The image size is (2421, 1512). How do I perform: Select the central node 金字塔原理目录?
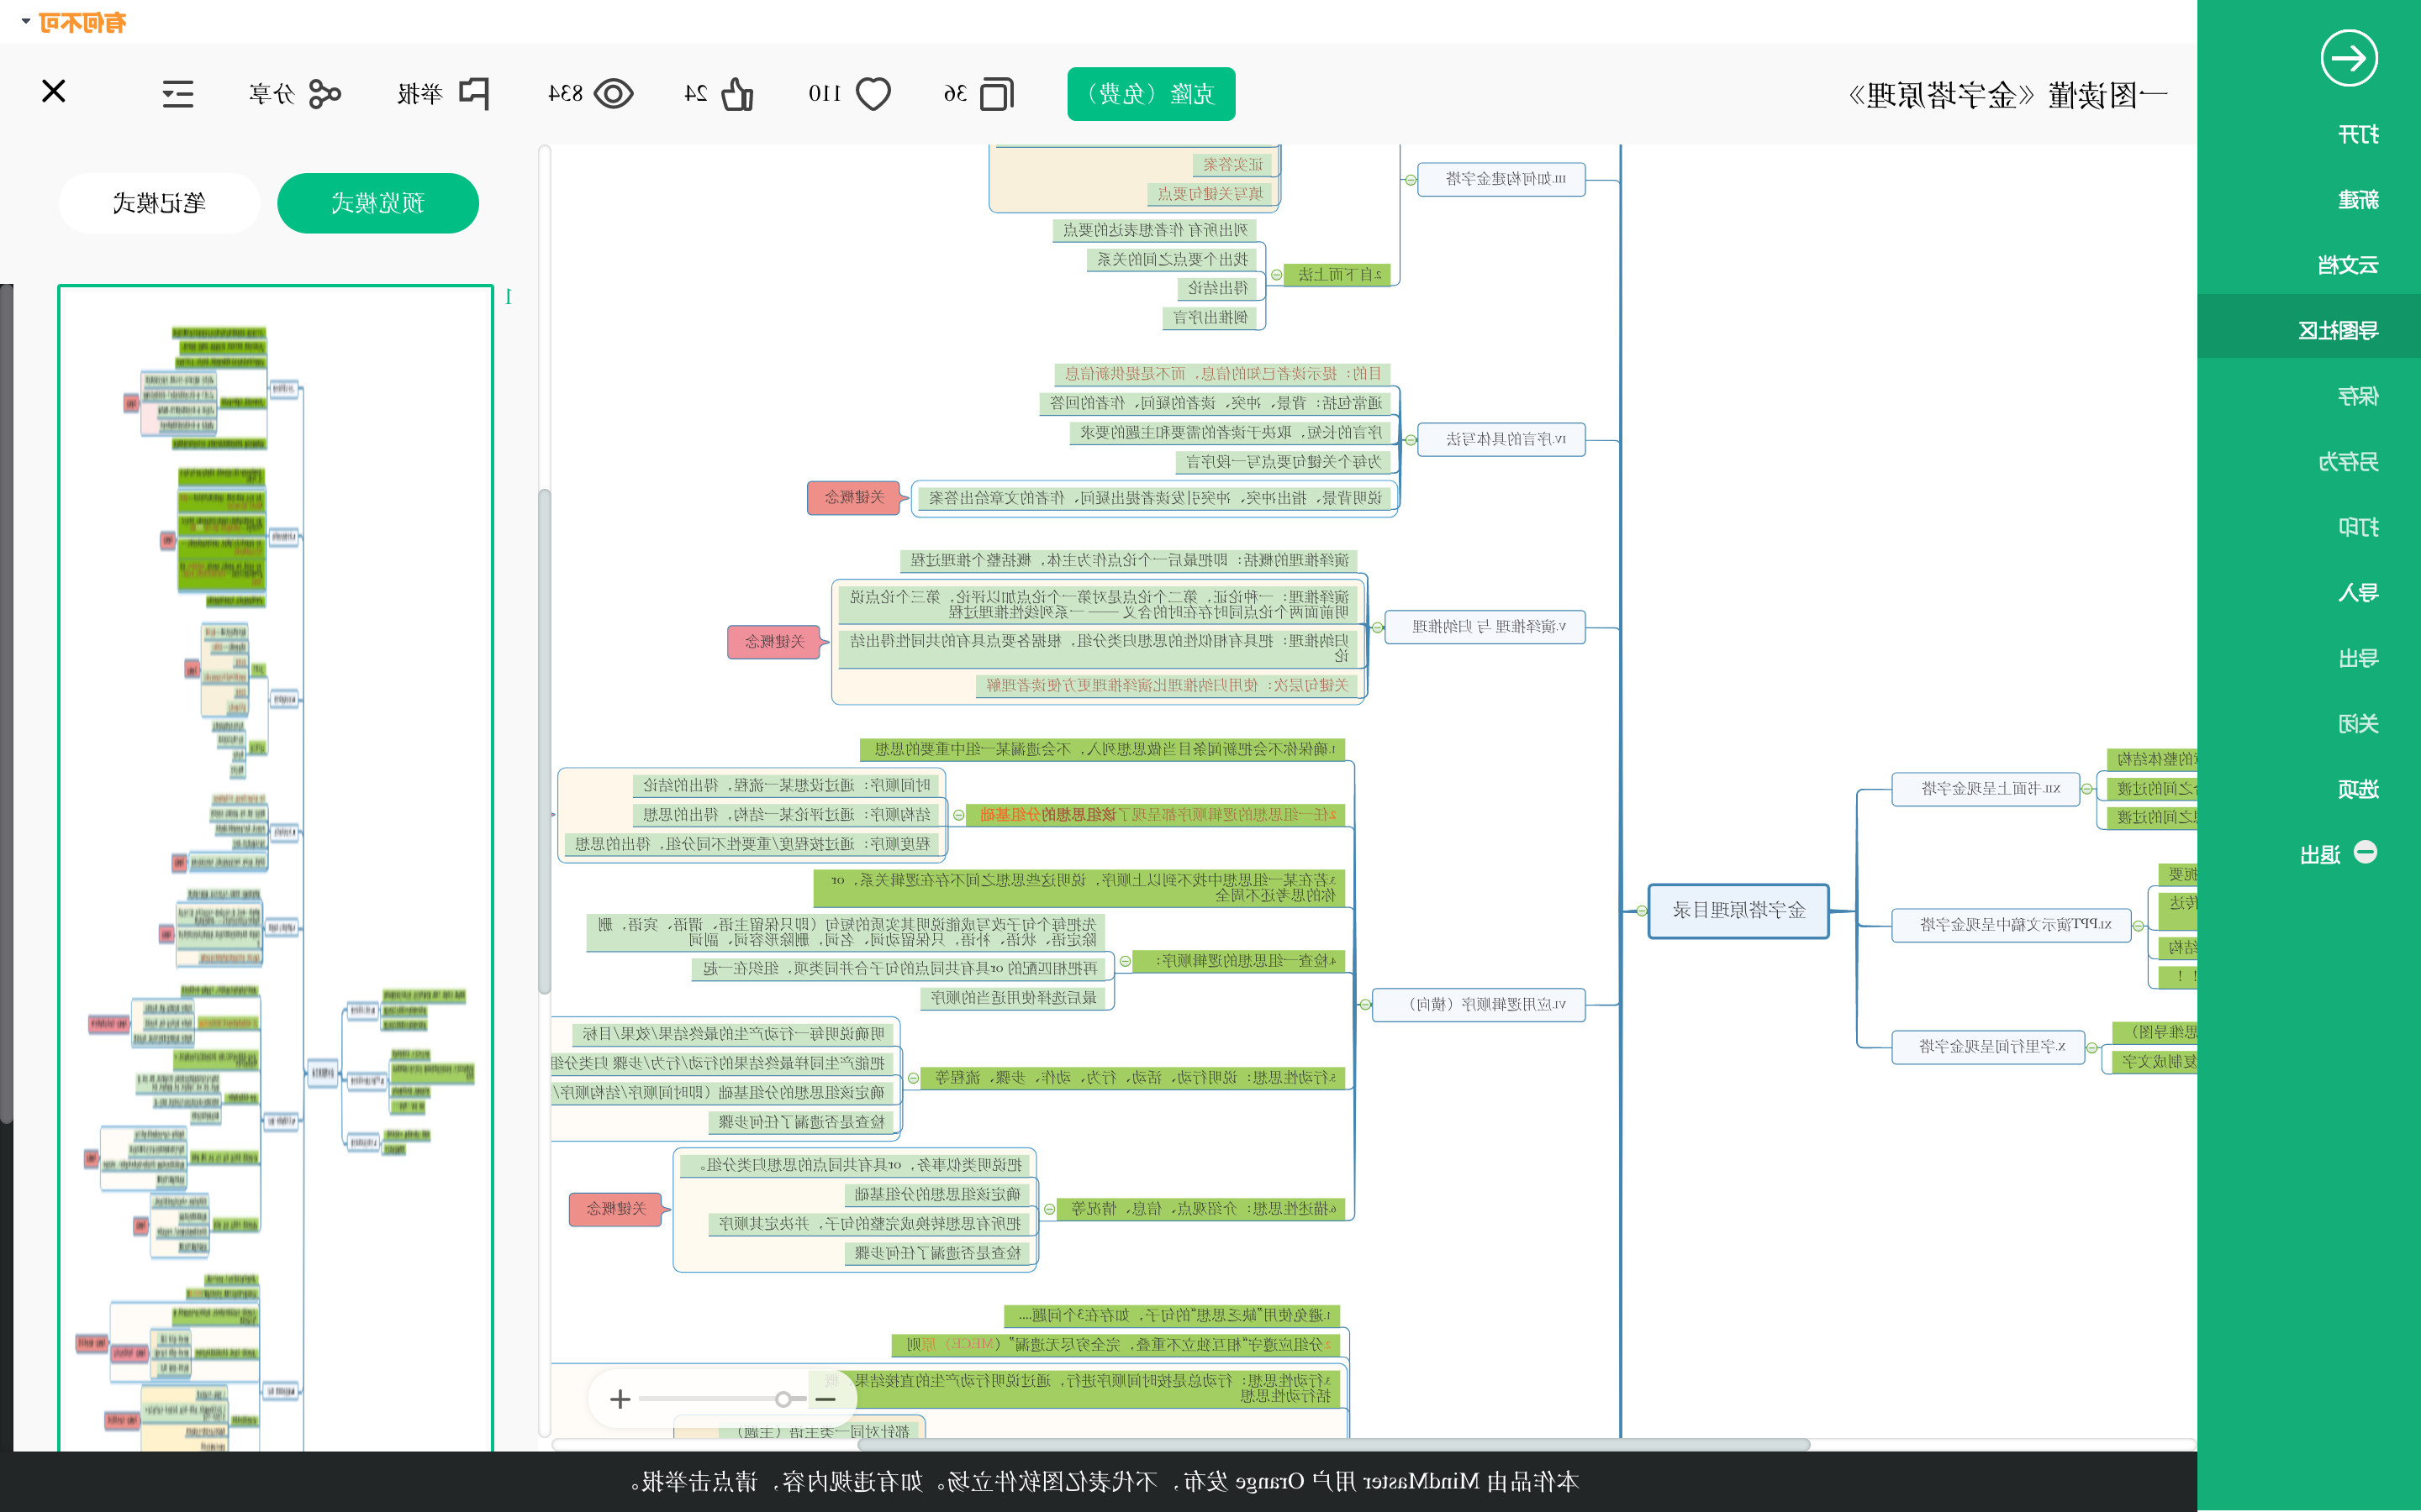tap(1738, 910)
